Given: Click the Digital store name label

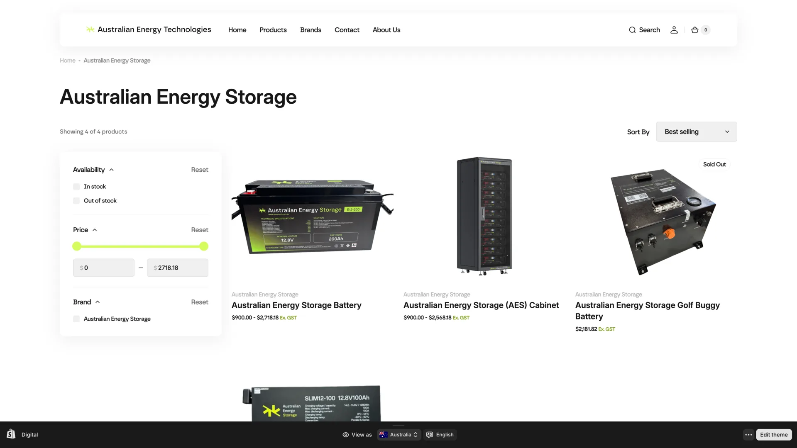Looking at the screenshot, I should (x=30, y=435).
